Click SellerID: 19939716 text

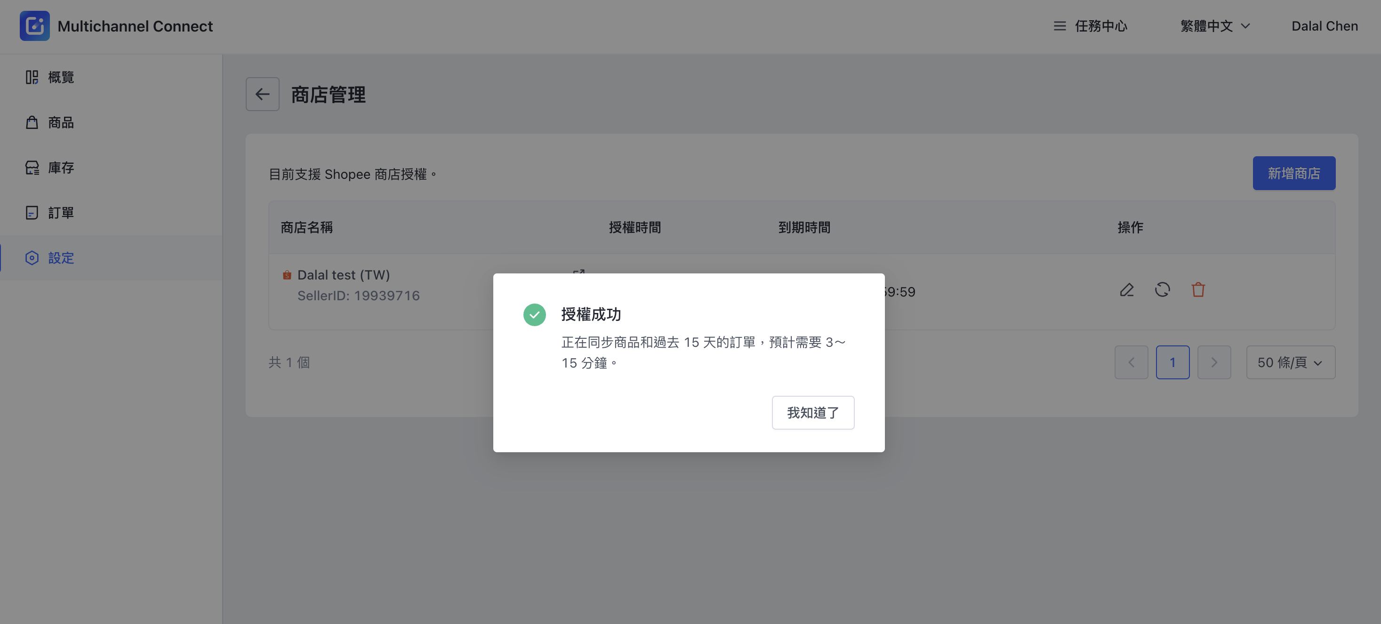[358, 296]
